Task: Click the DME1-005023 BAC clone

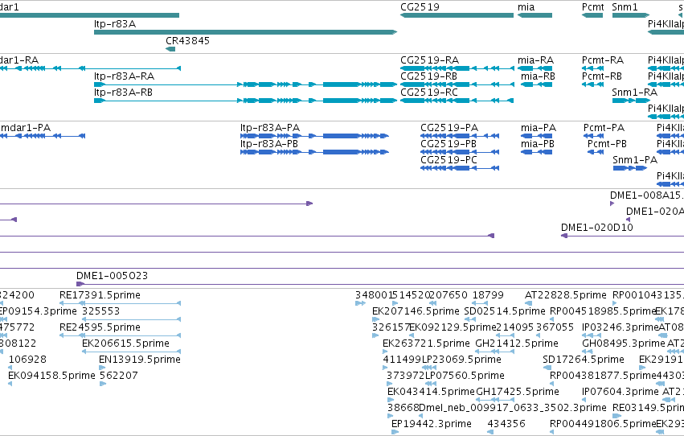Action: [x=380, y=285]
